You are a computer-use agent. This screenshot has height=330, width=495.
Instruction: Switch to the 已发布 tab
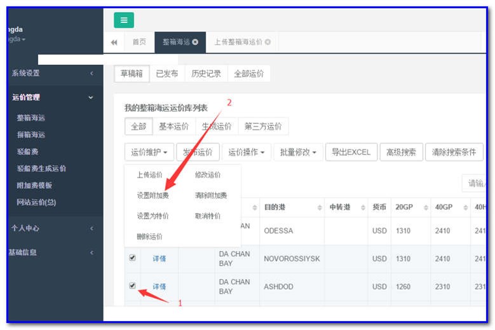(x=167, y=74)
